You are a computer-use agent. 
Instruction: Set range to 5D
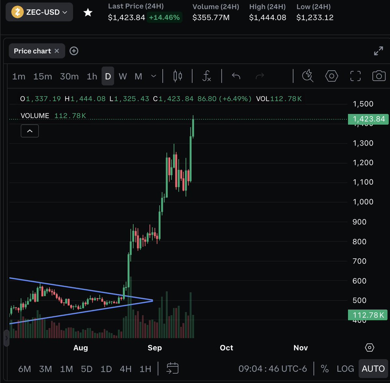pos(86,369)
